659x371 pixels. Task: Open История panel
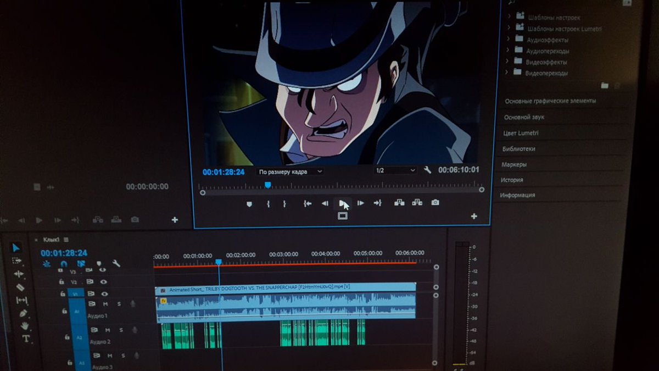511,180
